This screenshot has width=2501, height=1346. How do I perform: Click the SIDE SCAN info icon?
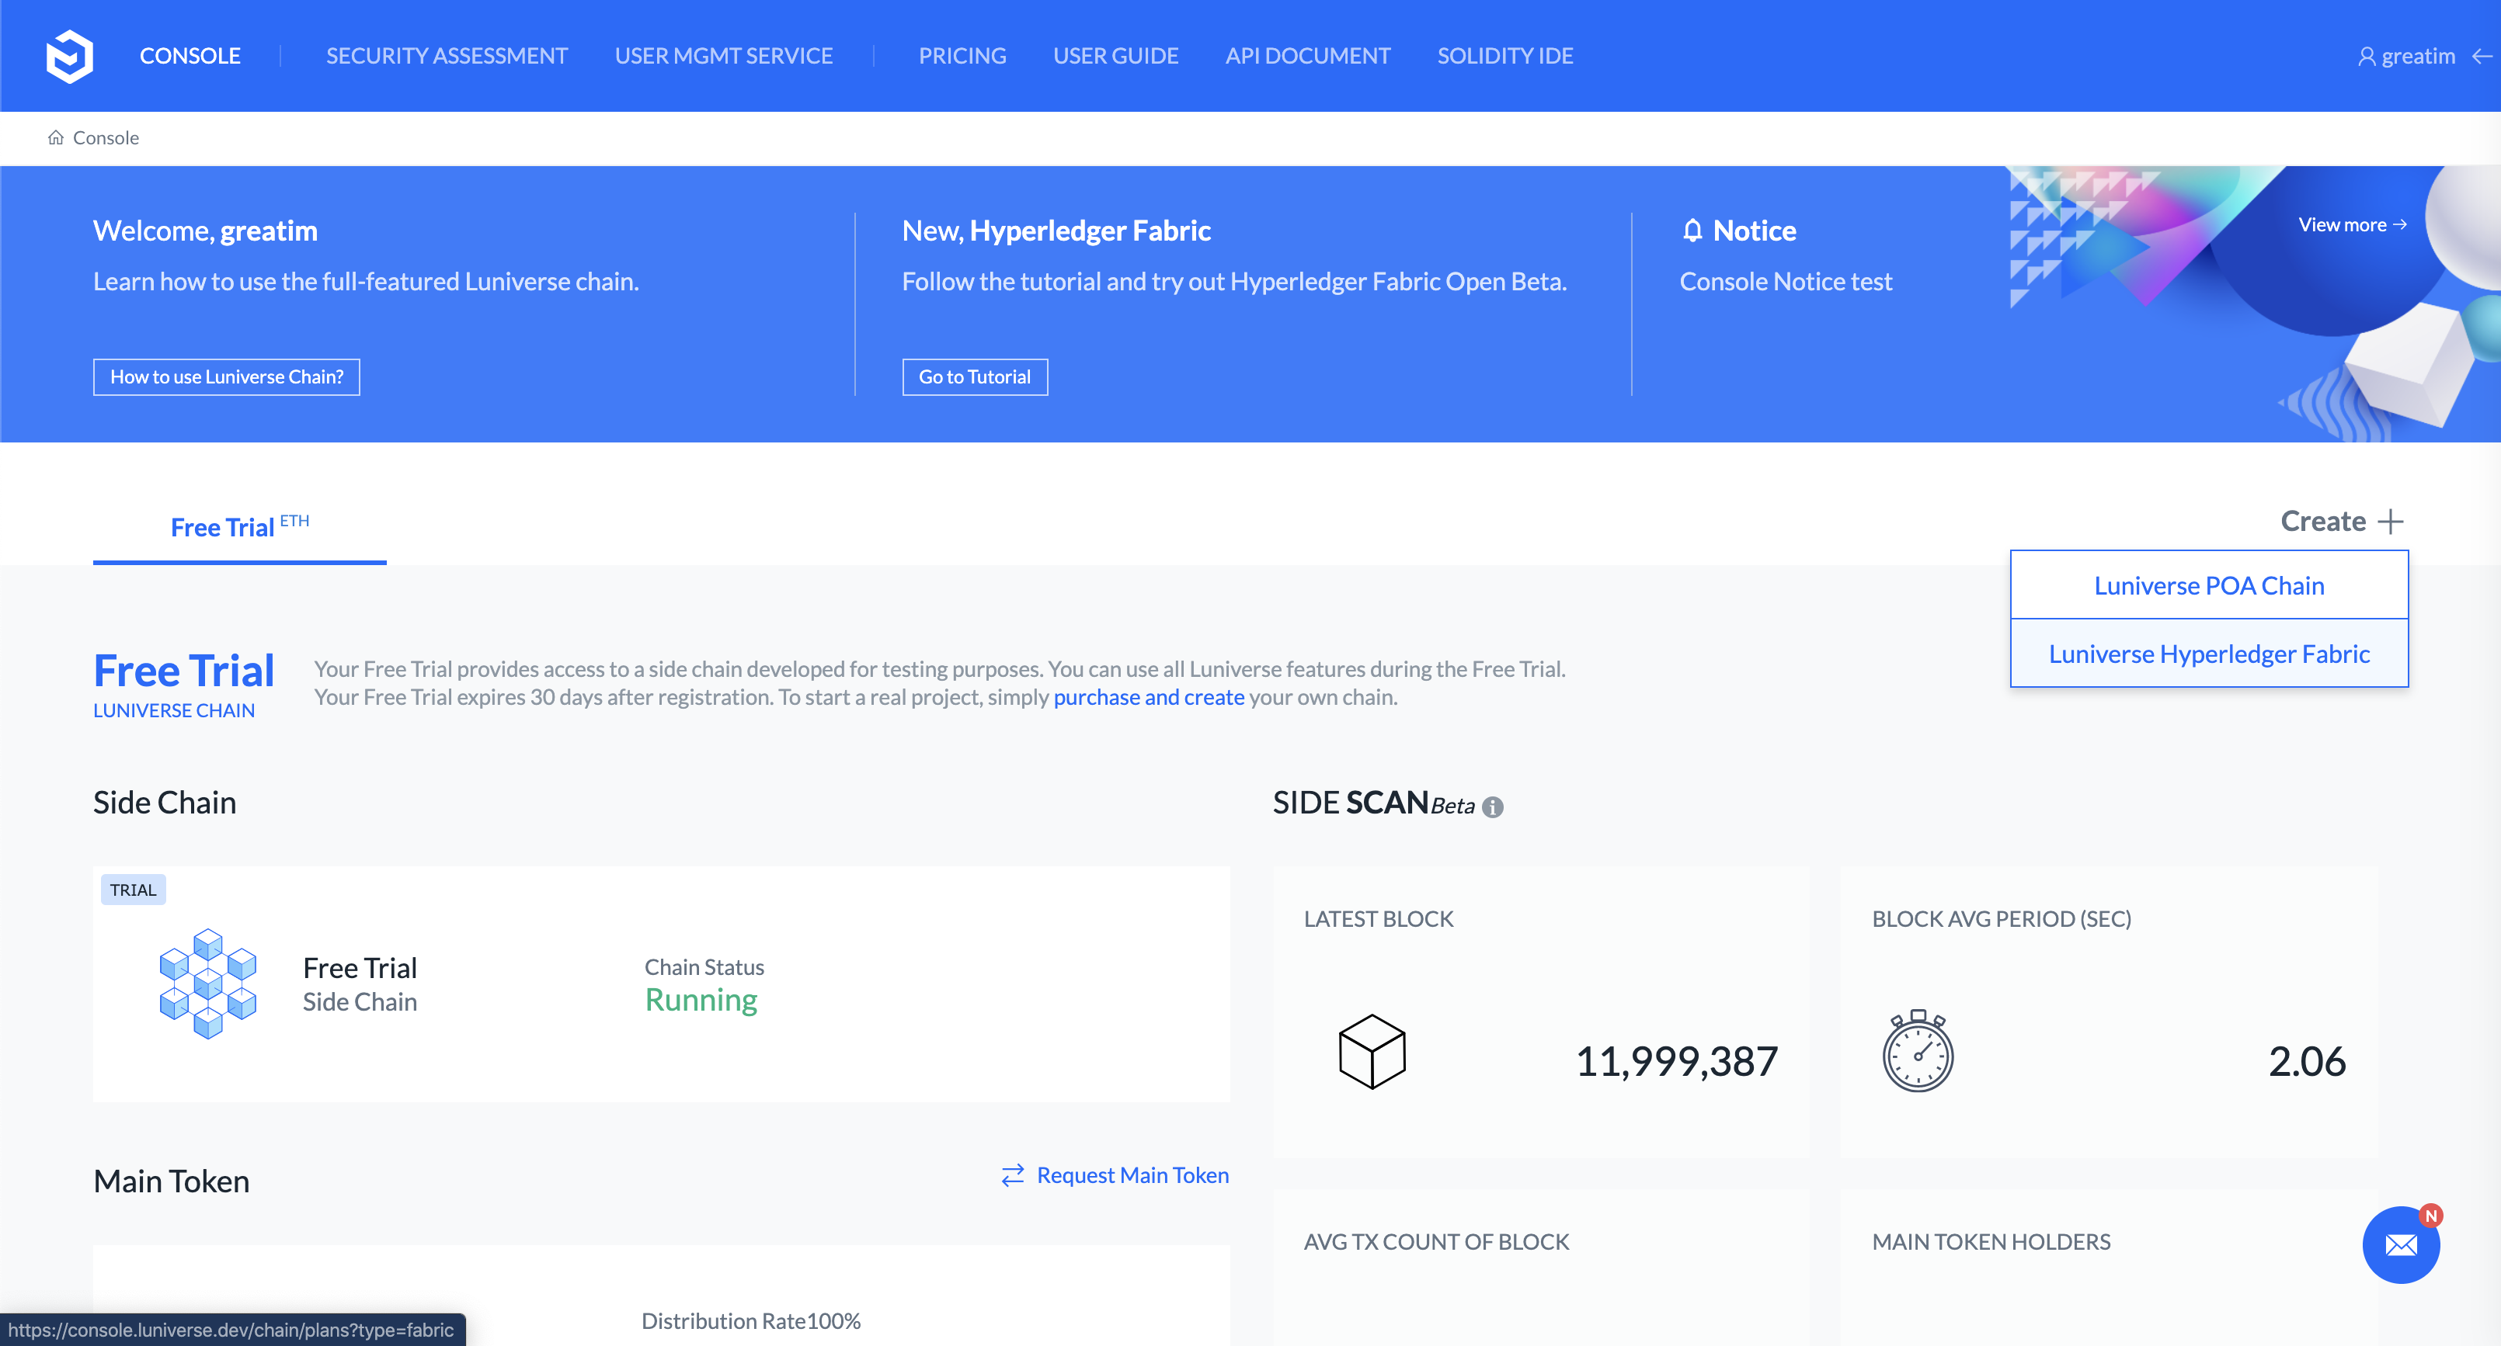(1492, 807)
